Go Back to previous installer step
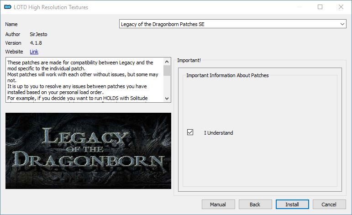The width and height of the screenshot is (352, 215). [x=255, y=205]
